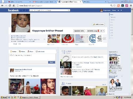Select the Status composer tab
Image resolution: width=133 pixels, height=99 pixels.
(13, 51)
